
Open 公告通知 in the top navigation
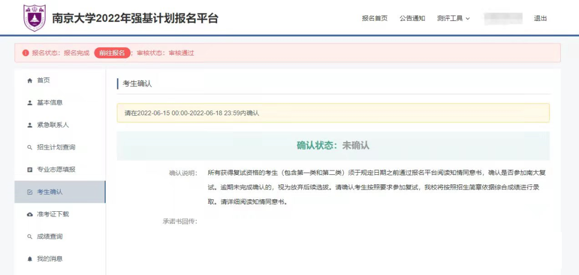(x=412, y=18)
